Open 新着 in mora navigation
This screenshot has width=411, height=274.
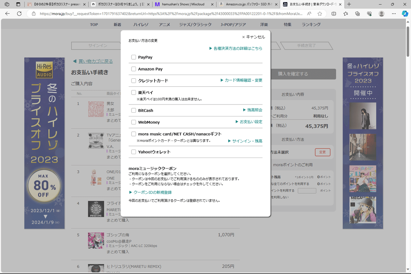[x=117, y=25]
